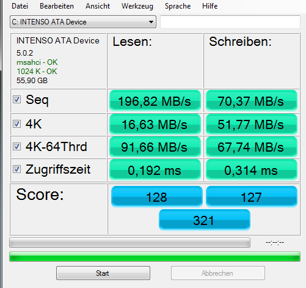The image size is (306, 288).
Task: Open the Sprache menu
Action: coord(178,6)
